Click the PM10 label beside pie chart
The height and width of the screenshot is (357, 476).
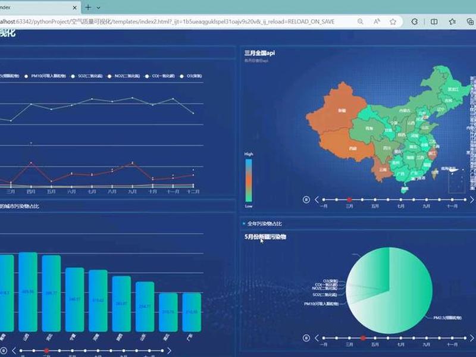pos(321,303)
